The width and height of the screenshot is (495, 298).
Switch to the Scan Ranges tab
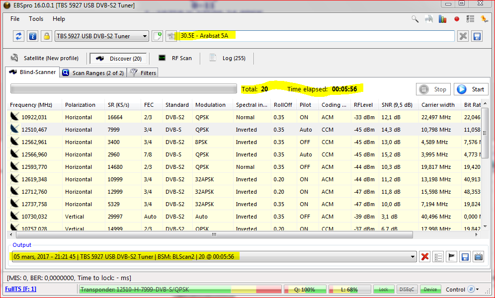point(93,73)
